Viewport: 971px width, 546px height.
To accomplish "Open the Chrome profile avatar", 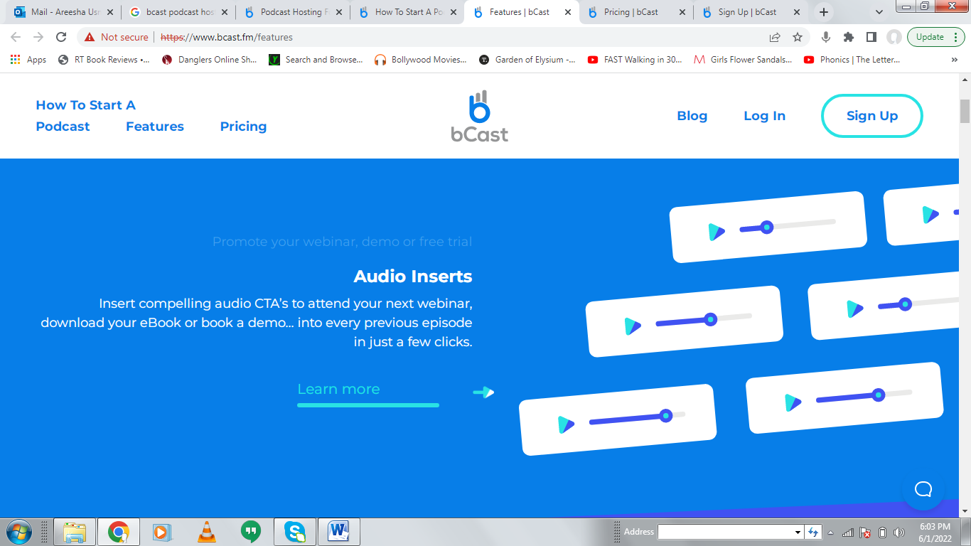I will click(894, 37).
